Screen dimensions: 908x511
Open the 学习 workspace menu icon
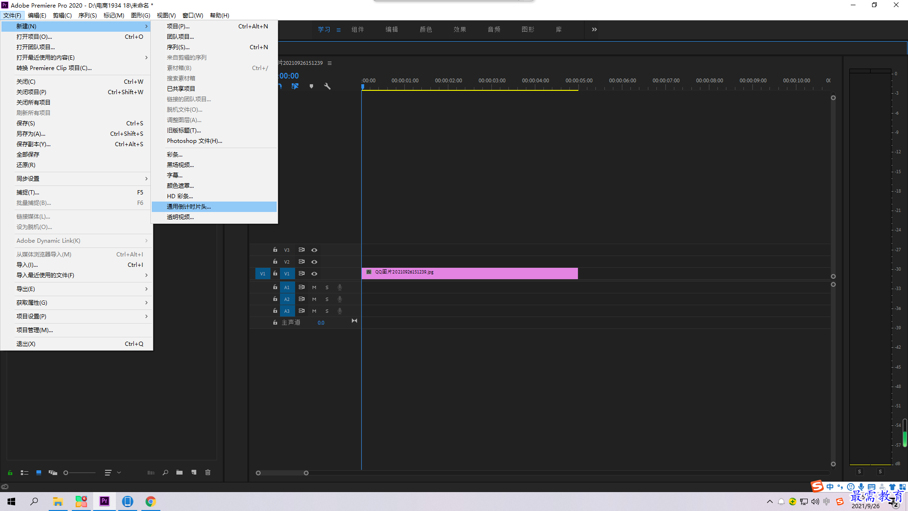coord(339,30)
